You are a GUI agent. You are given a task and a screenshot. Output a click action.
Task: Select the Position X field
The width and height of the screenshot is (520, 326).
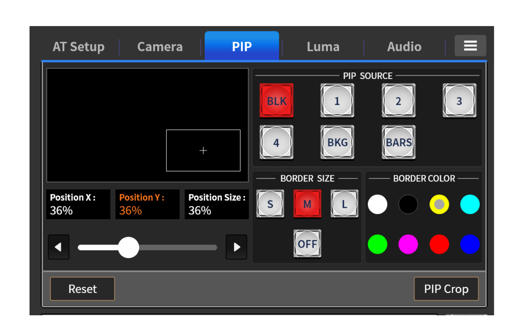pyautogui.click(x=78, y=204)
